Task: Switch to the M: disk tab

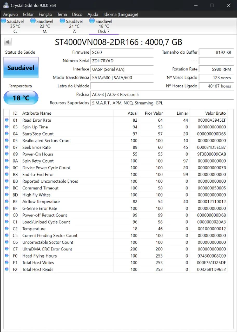Action: pyautogui.click(x=45, y=26)
